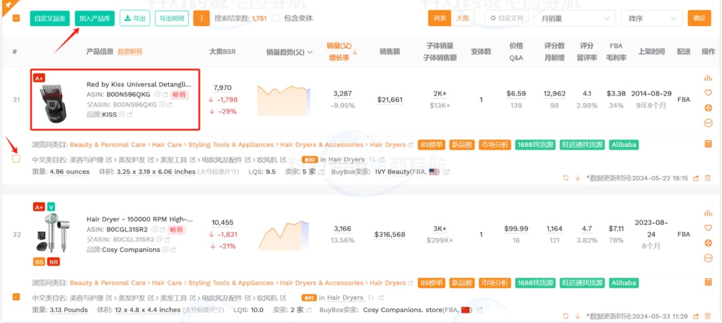Switch to 列表 list view tab
Image resolution: width=722 pixels, height=323 pixels.
440,18
